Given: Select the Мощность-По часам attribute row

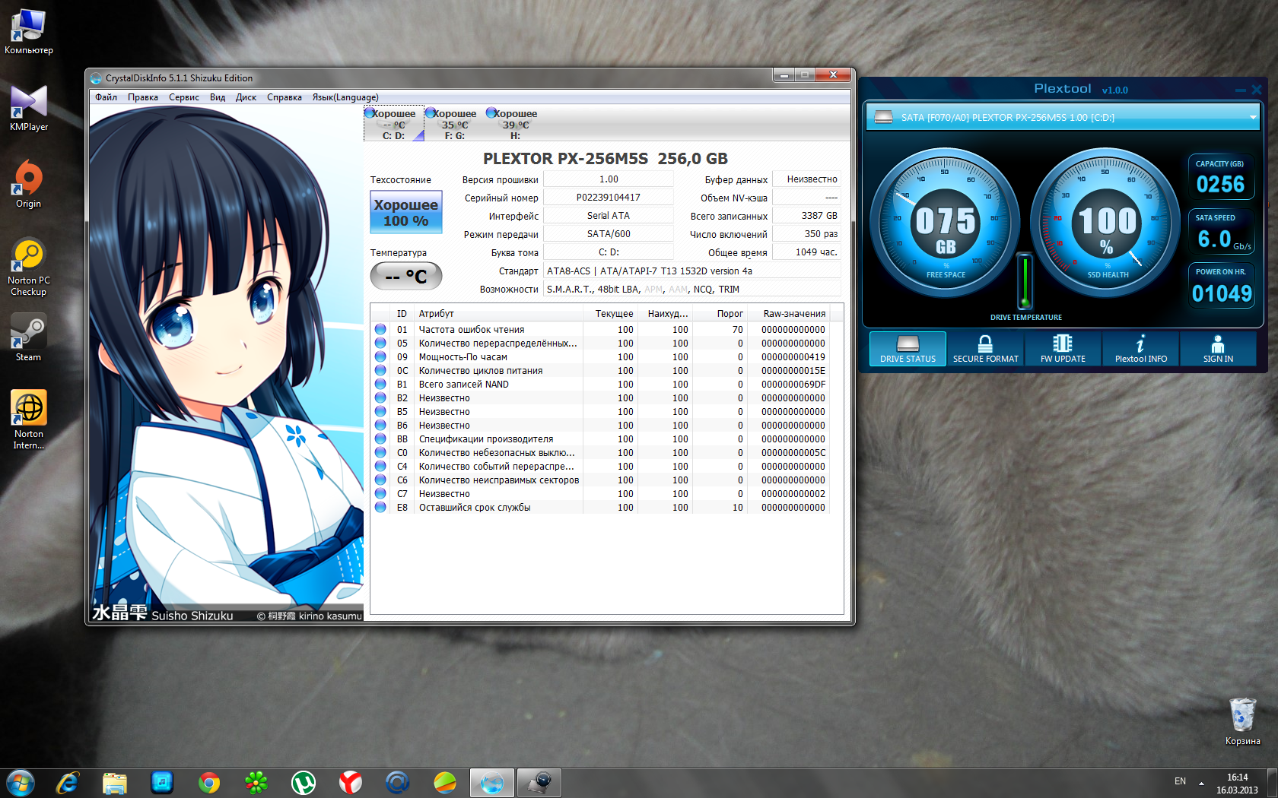Looking at the screenshot, I should coord(599,356).
